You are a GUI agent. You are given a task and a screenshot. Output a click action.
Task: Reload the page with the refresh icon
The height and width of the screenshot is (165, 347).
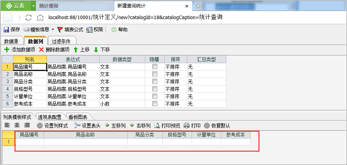28,18
